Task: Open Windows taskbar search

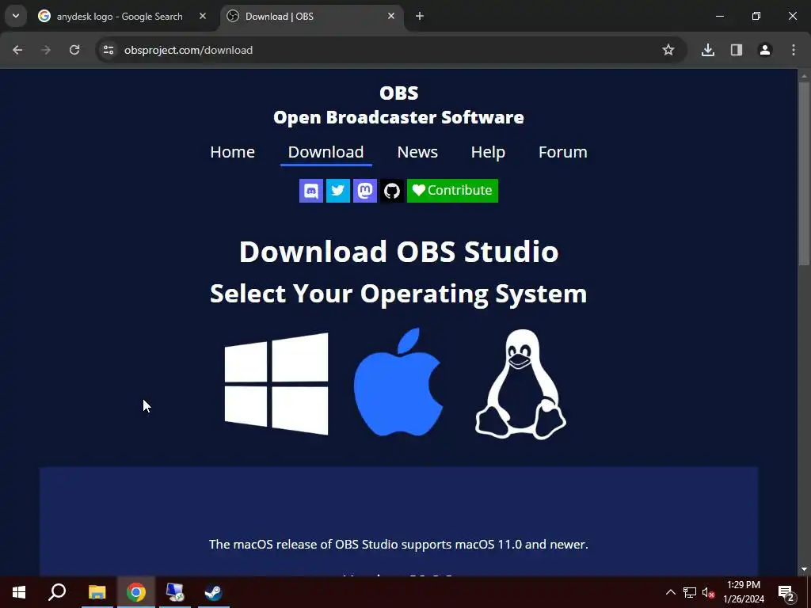Action: [57, 592]
